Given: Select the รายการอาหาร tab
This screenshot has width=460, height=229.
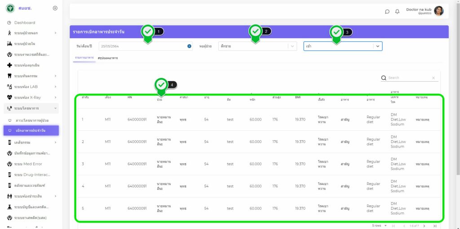Looking at the screenshot, I should click(x=84, y=58).
